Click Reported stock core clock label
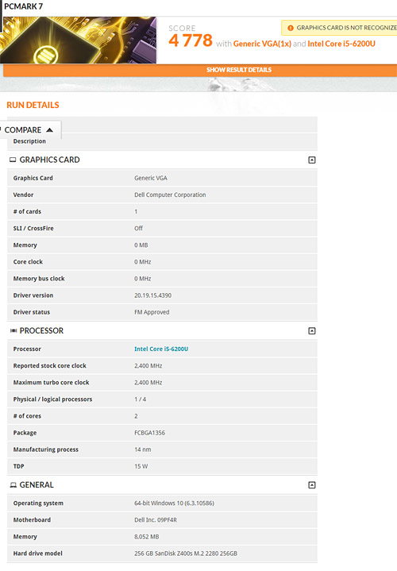The width and height of the screenshot is (397, 571). point(49,365)
